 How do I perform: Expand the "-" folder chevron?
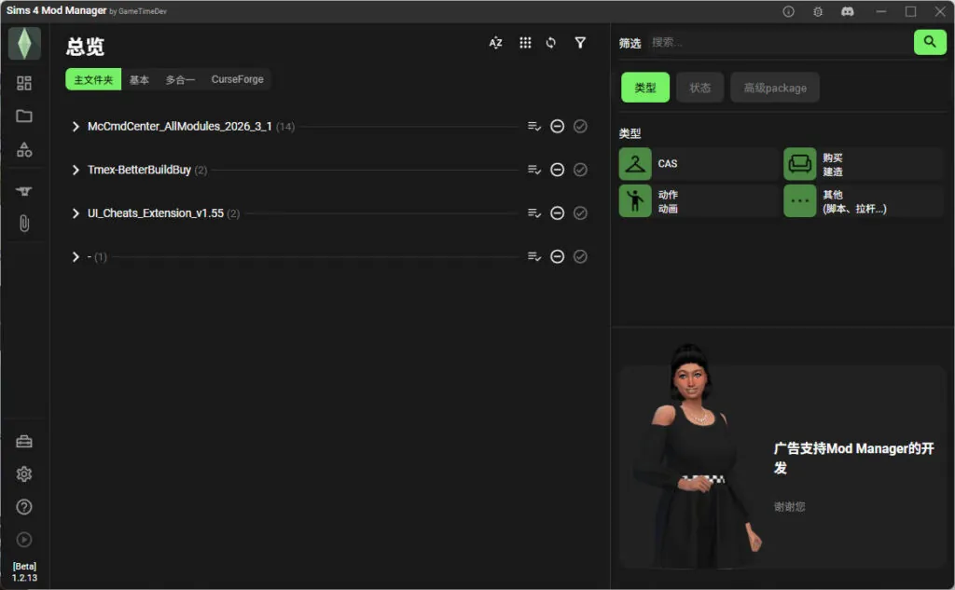point(76,256)
